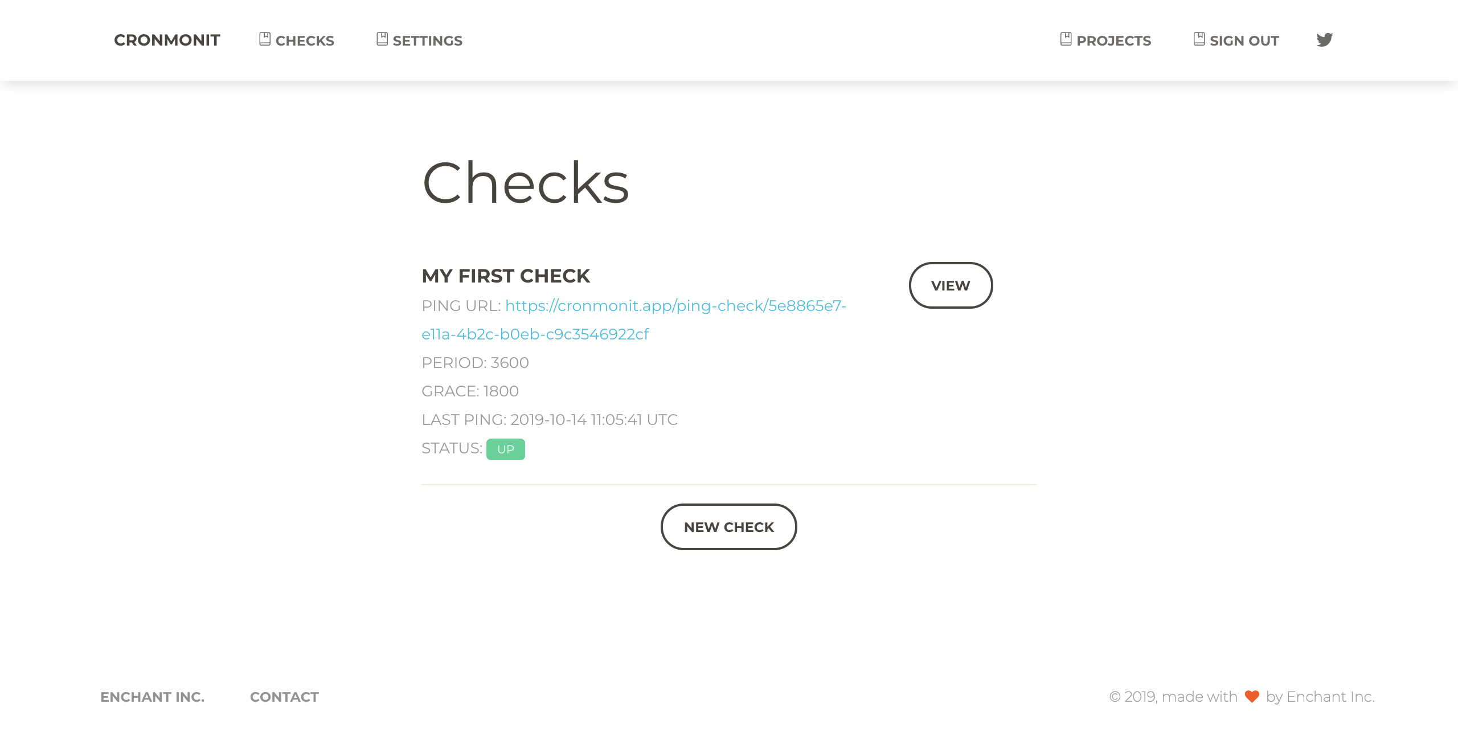
Task: Click the green UP status badge
Action: (x=505, y=449)
